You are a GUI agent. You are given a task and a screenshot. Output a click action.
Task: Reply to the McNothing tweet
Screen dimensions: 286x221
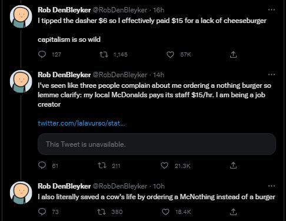[42, 212]
